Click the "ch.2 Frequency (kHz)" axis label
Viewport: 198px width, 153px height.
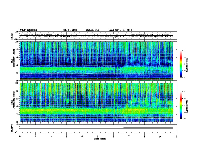pyautogui.click(x=13, y=99)
